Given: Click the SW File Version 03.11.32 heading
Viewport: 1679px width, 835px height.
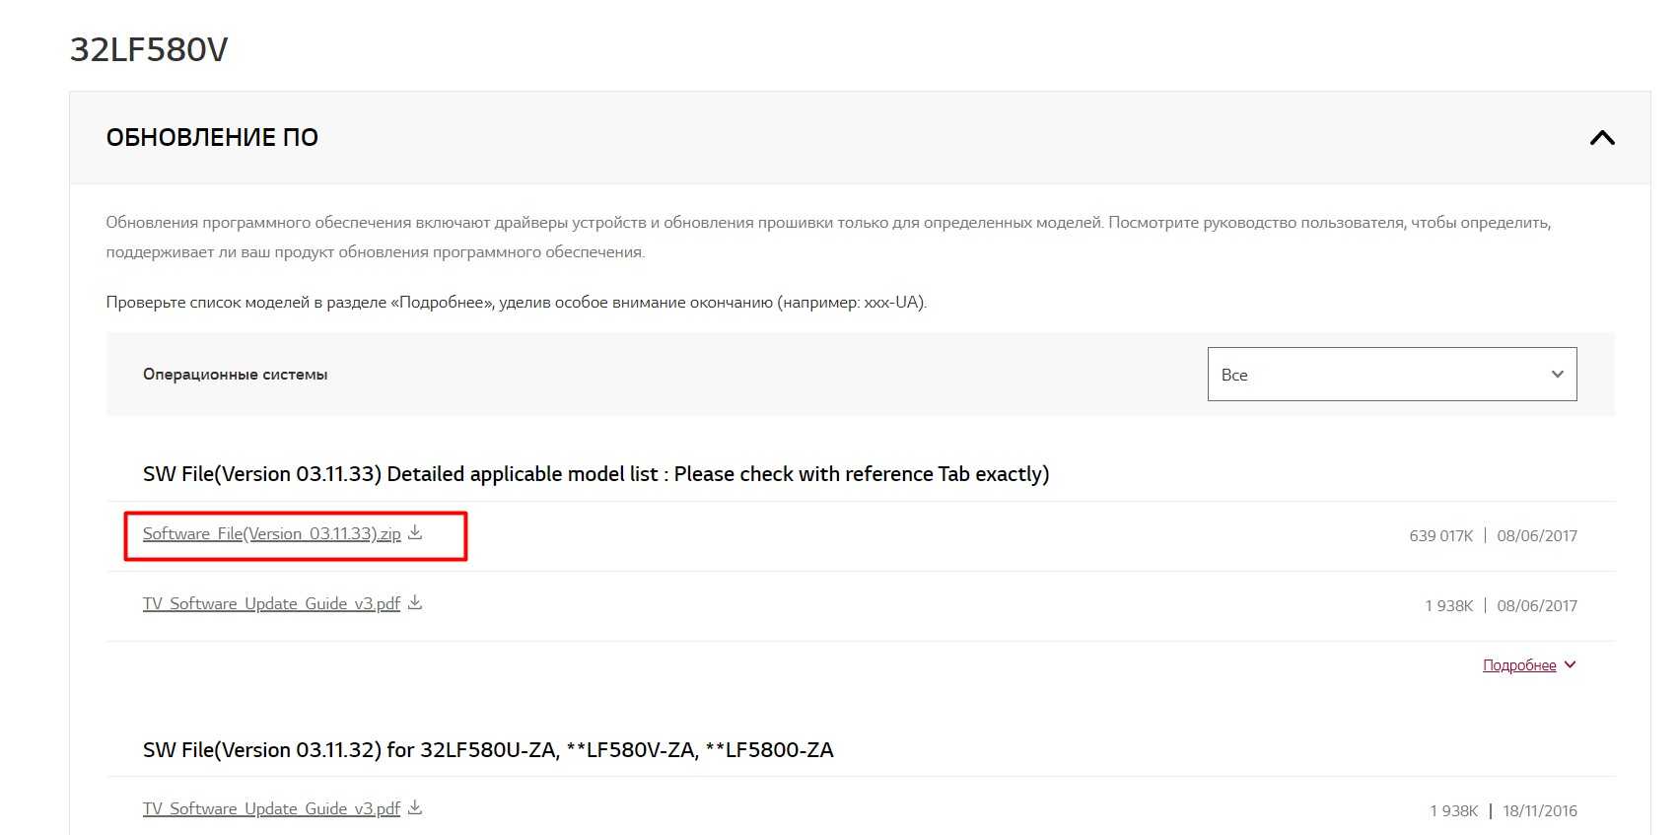Looking at the screenshot, I should (488, 750).
